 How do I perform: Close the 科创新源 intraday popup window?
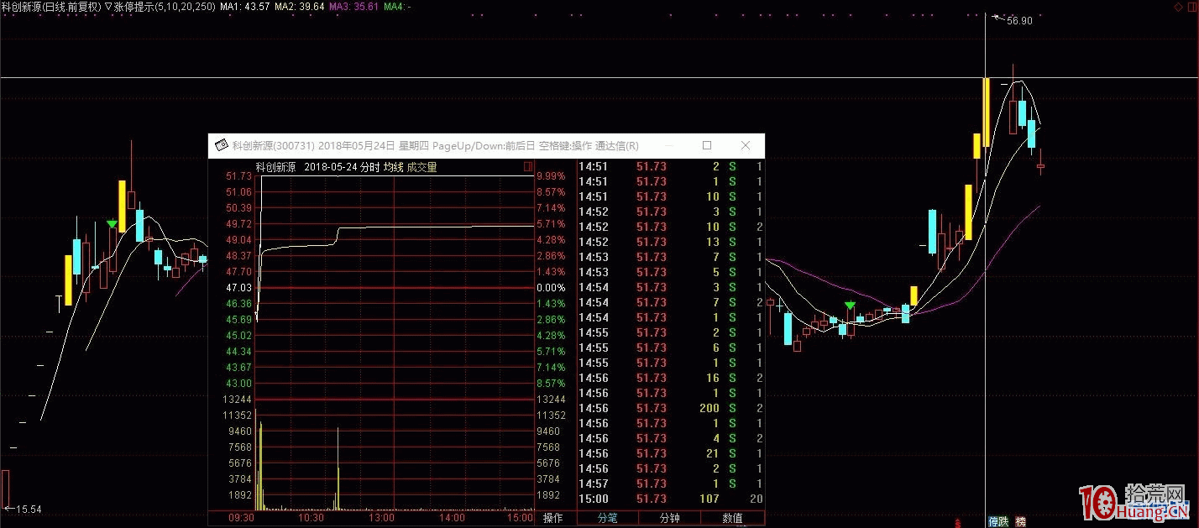point(746,145)
